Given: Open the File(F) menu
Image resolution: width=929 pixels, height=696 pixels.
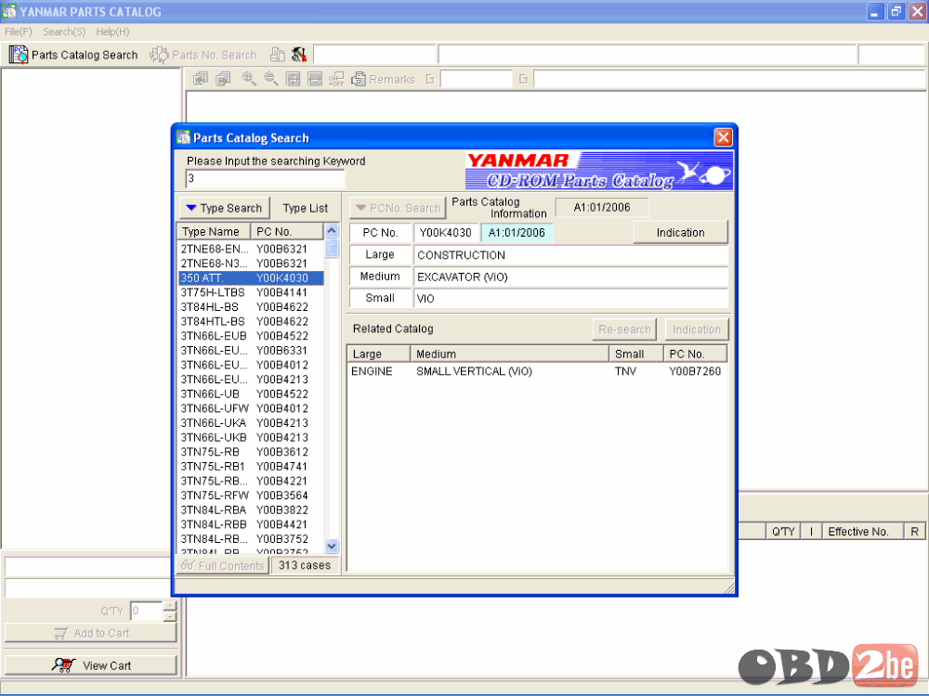Looking at the screenshot, I should point(19,32).
